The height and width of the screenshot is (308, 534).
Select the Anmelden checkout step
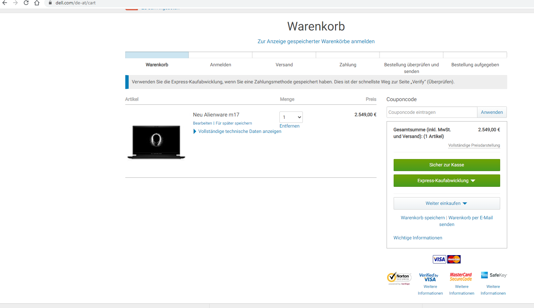[x=220, y=65]
